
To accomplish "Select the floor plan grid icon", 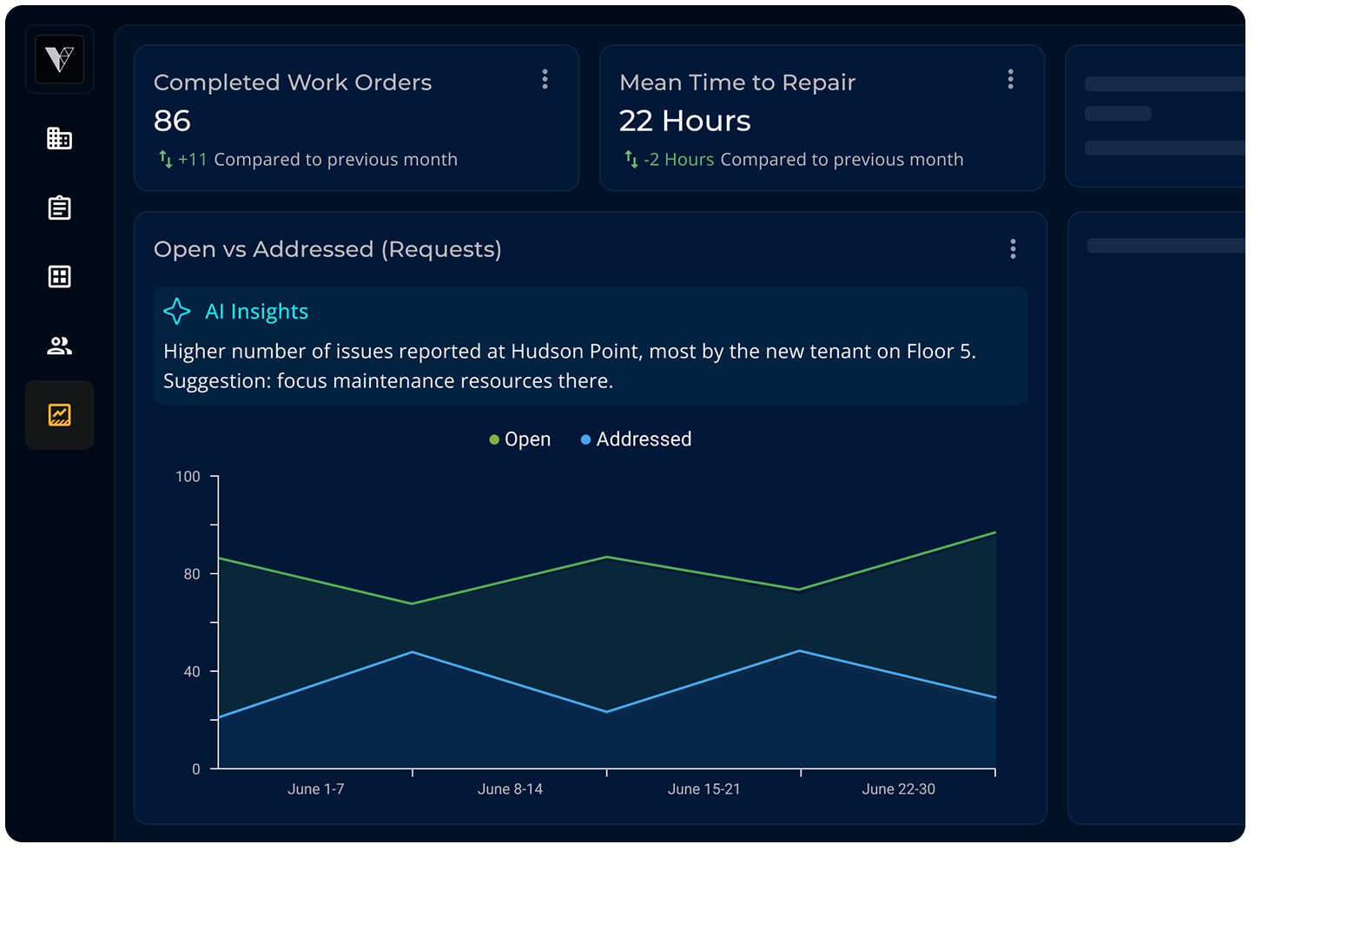I will click(x=59, y=276).
